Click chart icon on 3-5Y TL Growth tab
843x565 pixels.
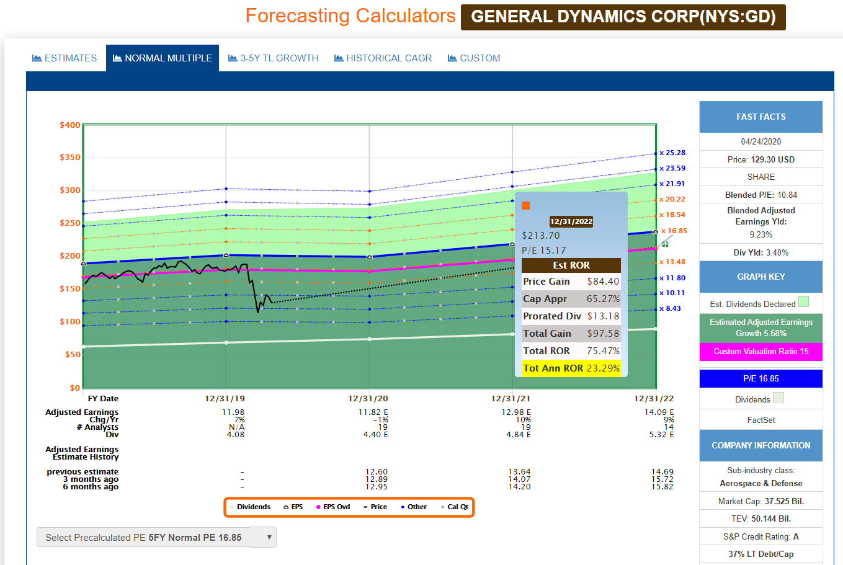tap(233, 58)
